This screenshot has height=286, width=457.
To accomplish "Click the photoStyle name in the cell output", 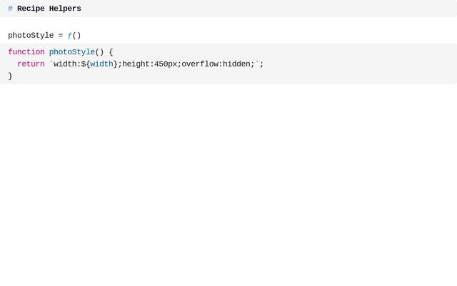I will pyautogui.click(x=31, y=36).
